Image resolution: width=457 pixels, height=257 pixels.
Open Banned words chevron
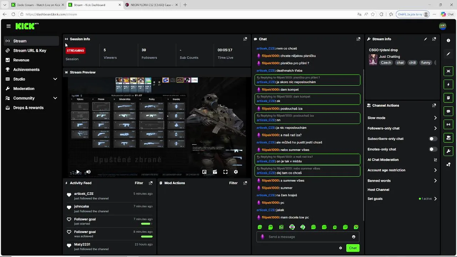(435, 181)
